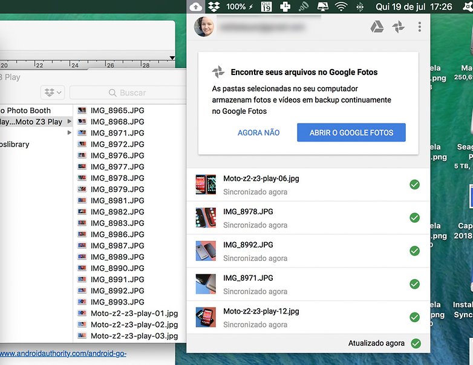Open IMG_8992.JPG thumbnail in sync list
The width and height of the screenshot is (473, 365).
(x=206, y=251)
